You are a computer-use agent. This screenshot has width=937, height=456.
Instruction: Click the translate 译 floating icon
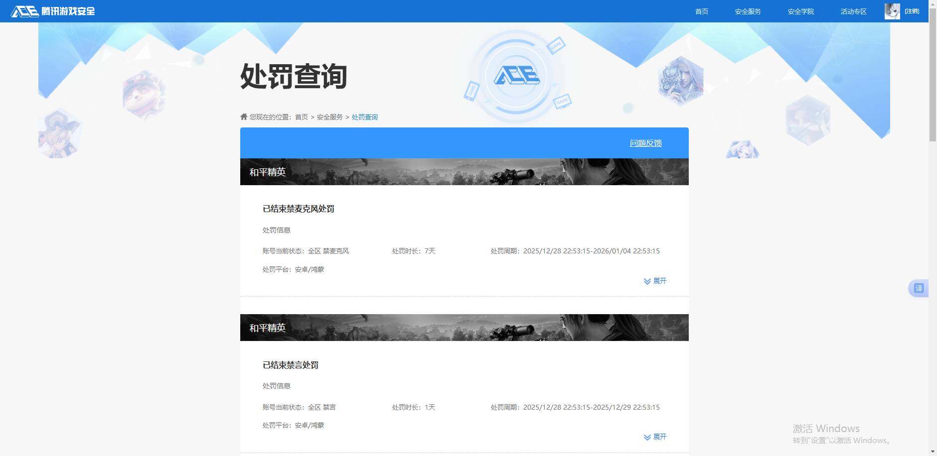[919, 288]
